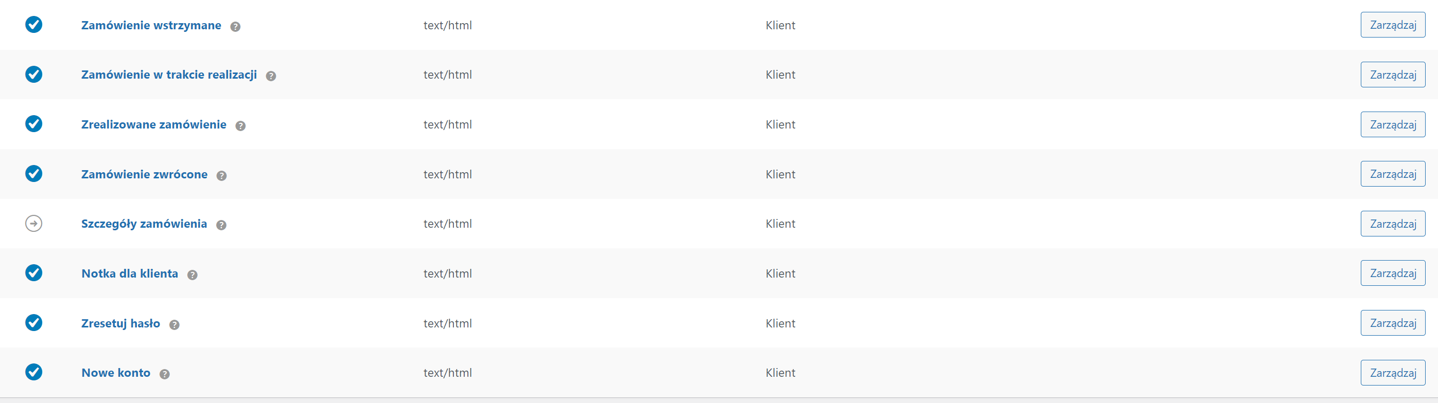Click Zarządzaj button for Zamówienie wstrzymane

[1393, 25]
